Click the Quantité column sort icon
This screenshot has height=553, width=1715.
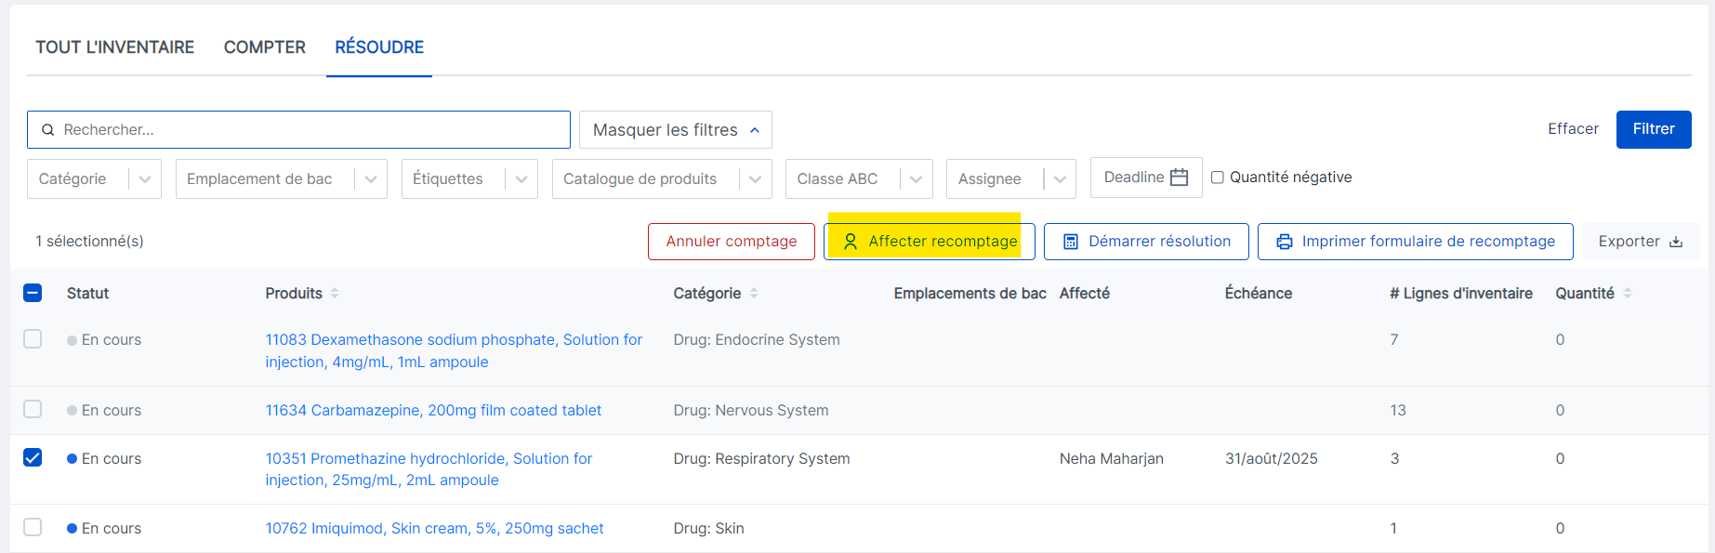tap(1628, 294)
